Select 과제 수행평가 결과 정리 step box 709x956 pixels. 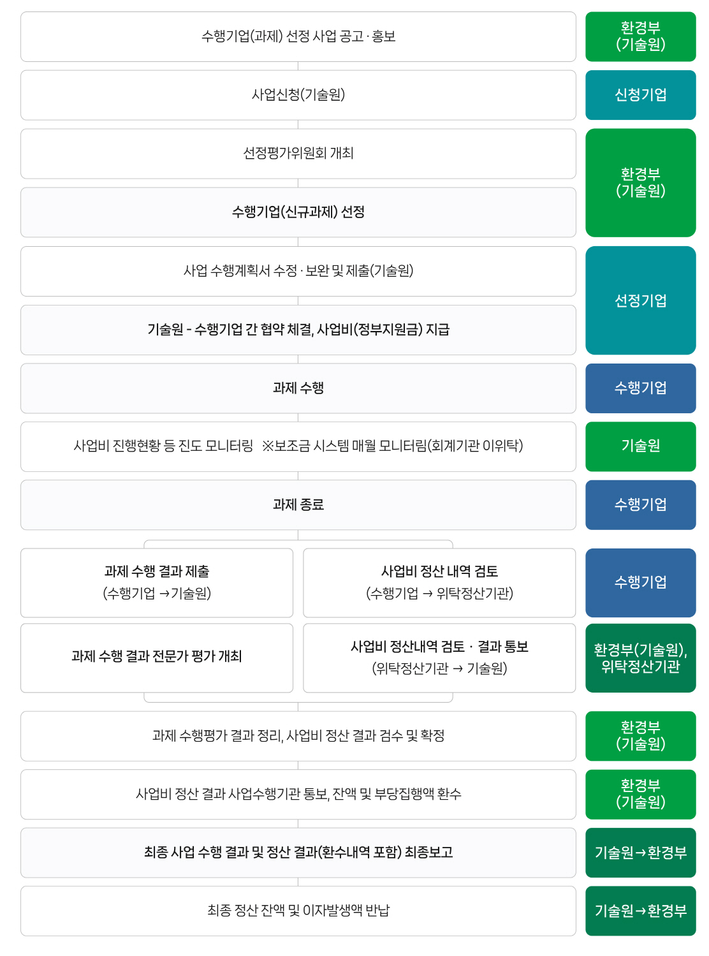(x=298, y=736)
